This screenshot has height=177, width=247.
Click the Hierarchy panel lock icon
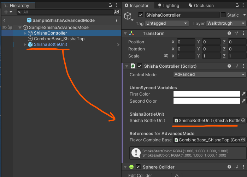110,5
